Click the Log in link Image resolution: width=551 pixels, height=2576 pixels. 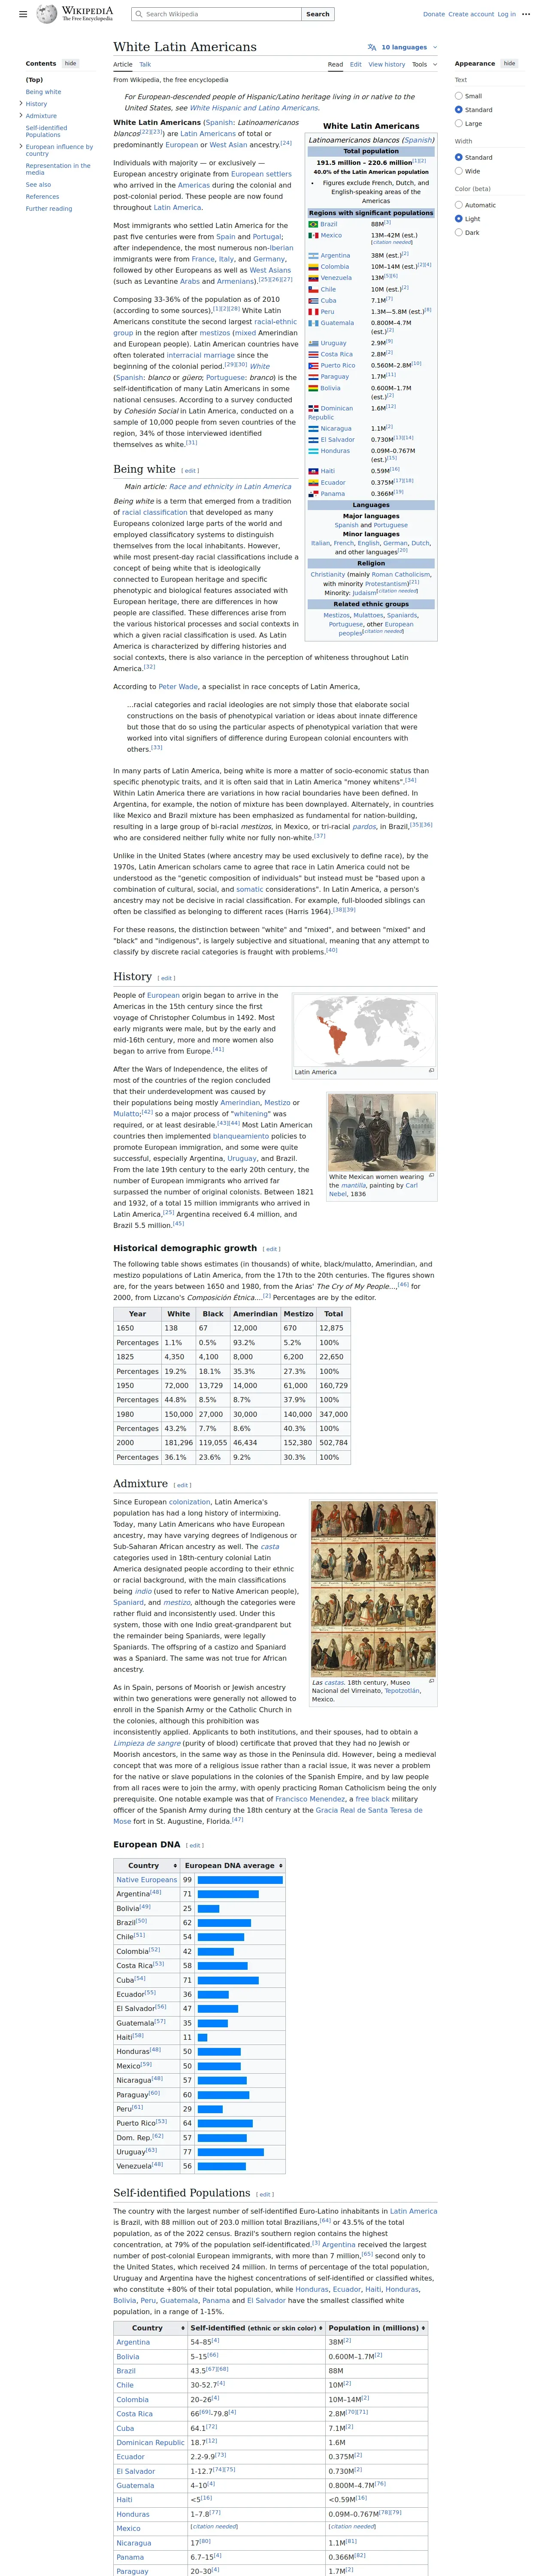click(x=506, y=14)
